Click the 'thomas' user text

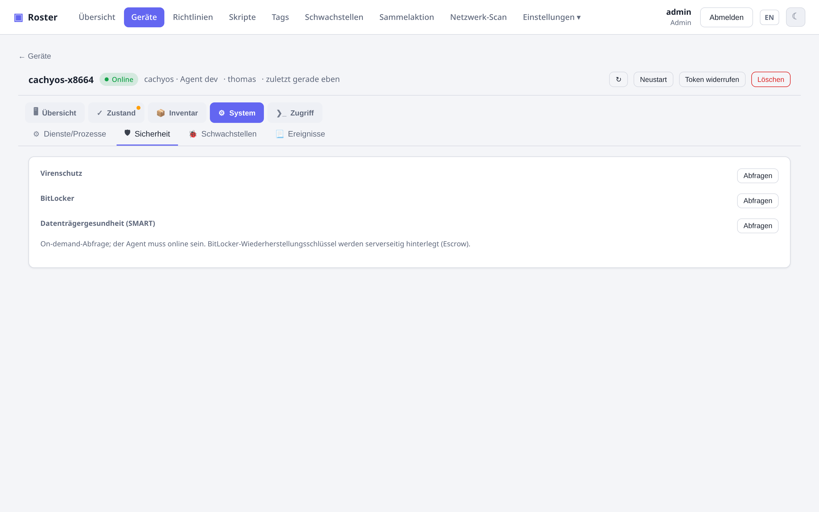pos(242,79)
